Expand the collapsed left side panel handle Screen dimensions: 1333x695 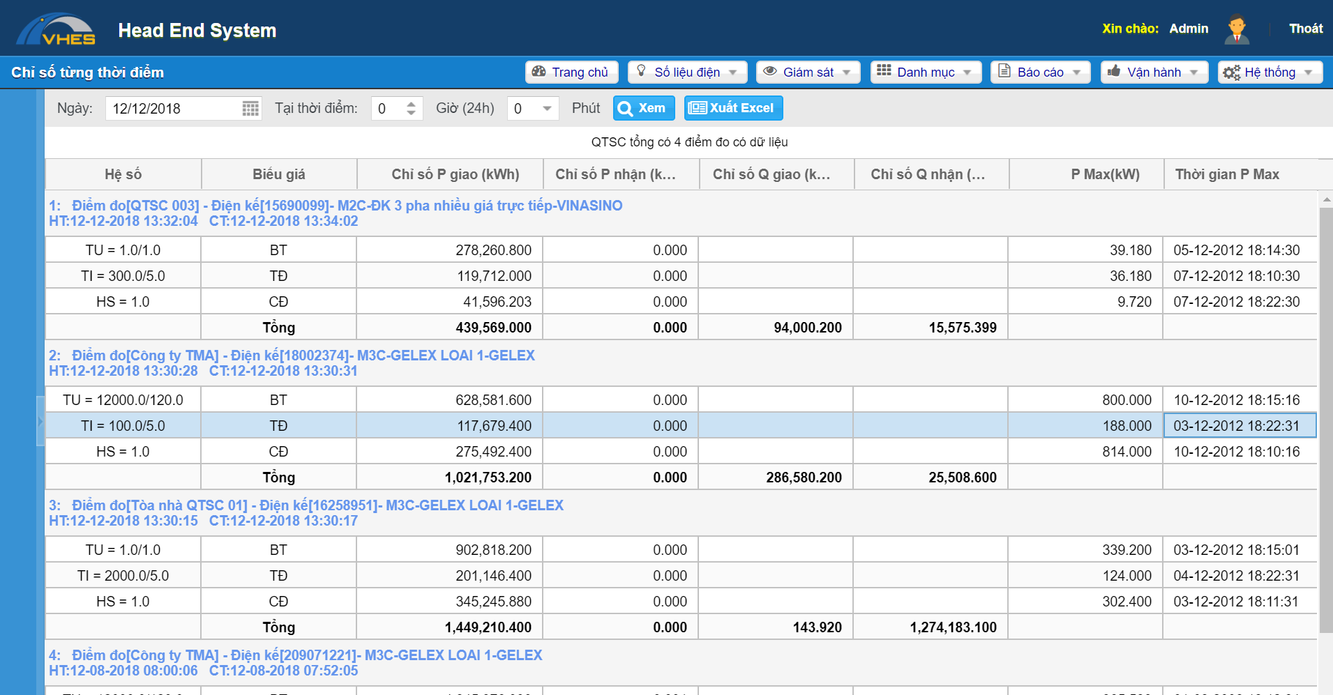coord(40,421)
